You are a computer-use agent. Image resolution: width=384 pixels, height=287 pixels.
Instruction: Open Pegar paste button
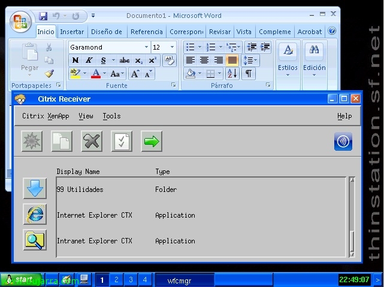(x=30, y=60)
